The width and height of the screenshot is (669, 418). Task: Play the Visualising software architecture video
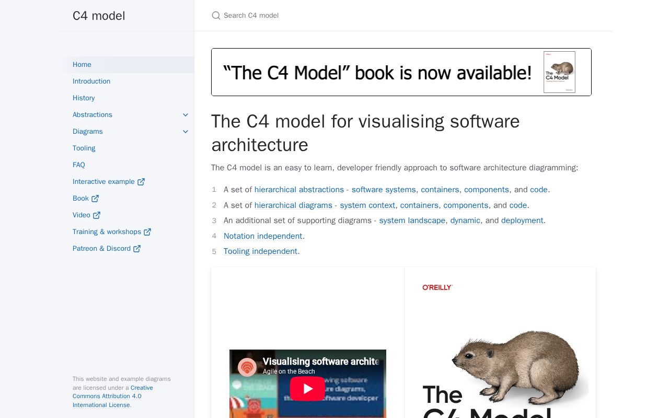308,389
